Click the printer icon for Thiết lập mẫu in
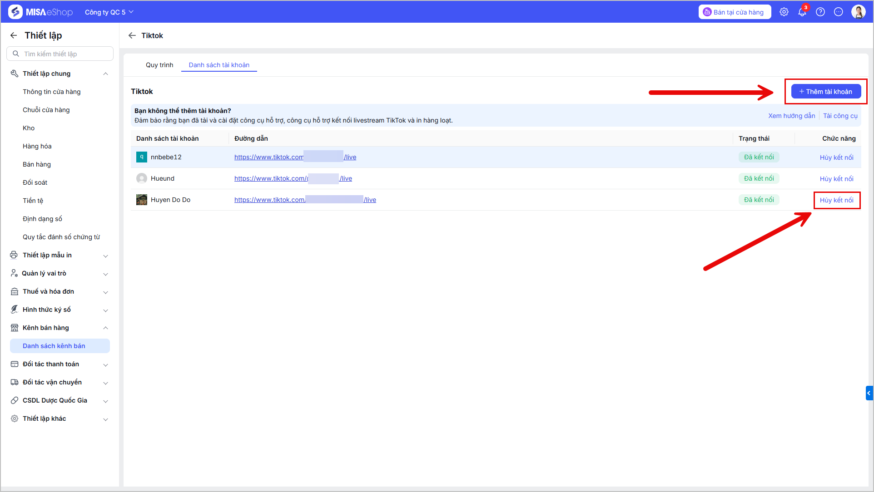The height and width of the screenshot is (492, 874). point(14,255)
